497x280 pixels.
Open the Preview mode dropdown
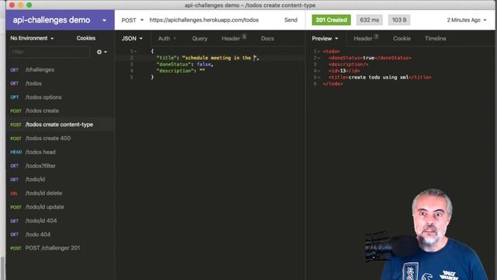pos(325,38)
